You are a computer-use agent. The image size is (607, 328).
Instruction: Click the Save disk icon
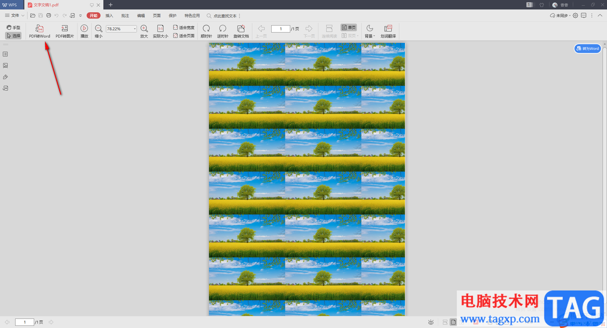coord(40,15)
